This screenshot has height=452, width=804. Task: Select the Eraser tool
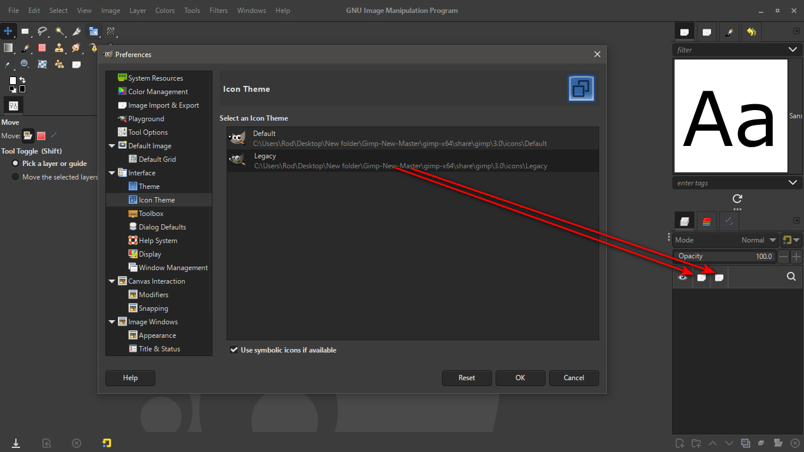[42, 48]
